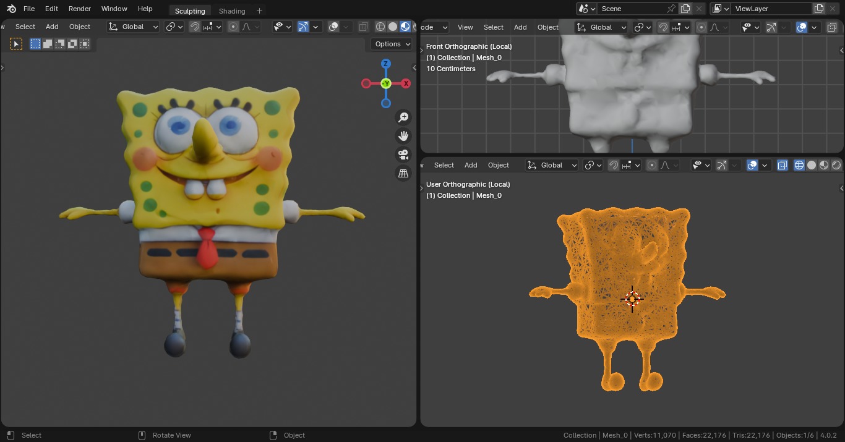
Task: Open the File menu
Action: pyautogui.click(x=29, y=9)
